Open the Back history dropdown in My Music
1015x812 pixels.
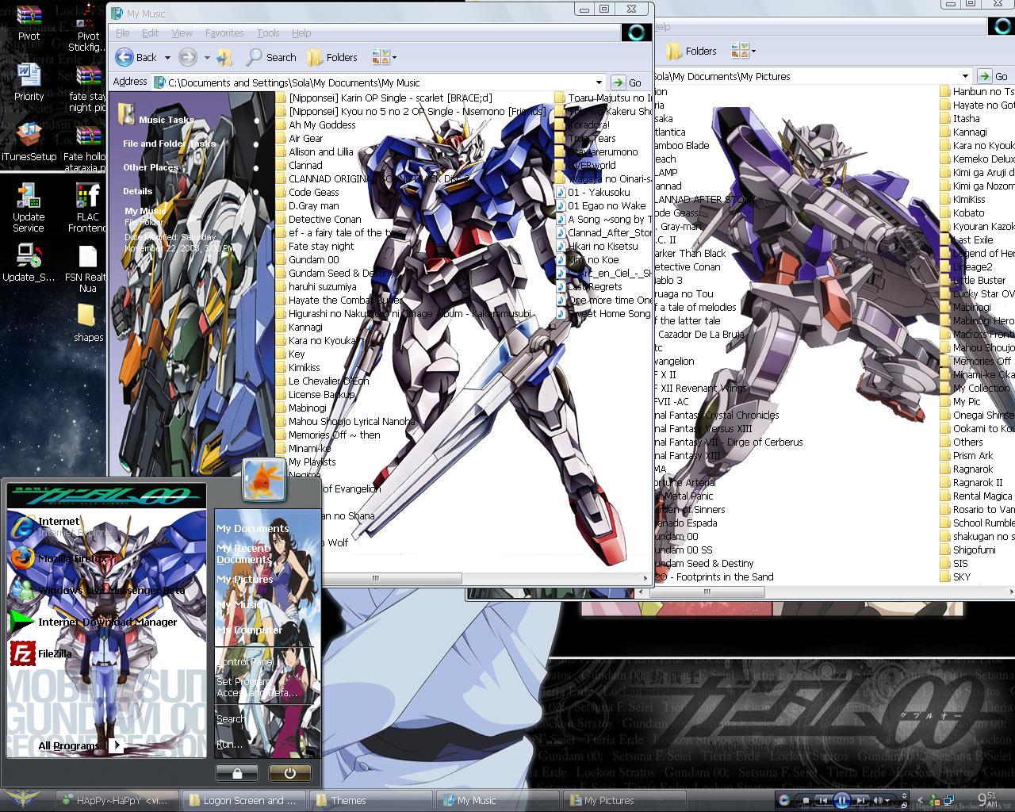click(167, 57)
